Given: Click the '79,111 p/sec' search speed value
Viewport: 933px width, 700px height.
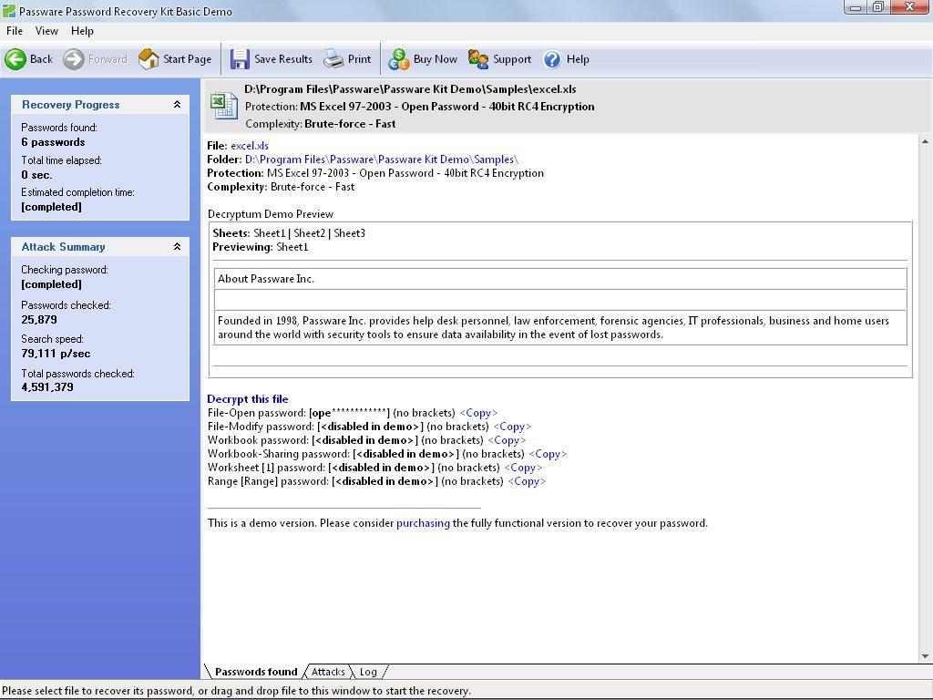Looking at the screenshot, I should (56, 353).
